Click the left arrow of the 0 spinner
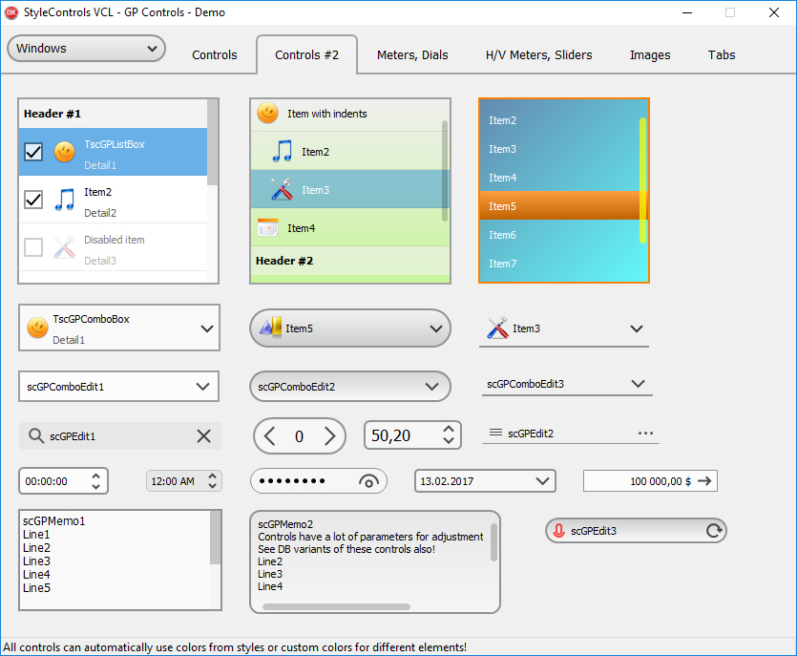Image resolution: width=797 pixels, height=656 pixels. coord(270,435)
